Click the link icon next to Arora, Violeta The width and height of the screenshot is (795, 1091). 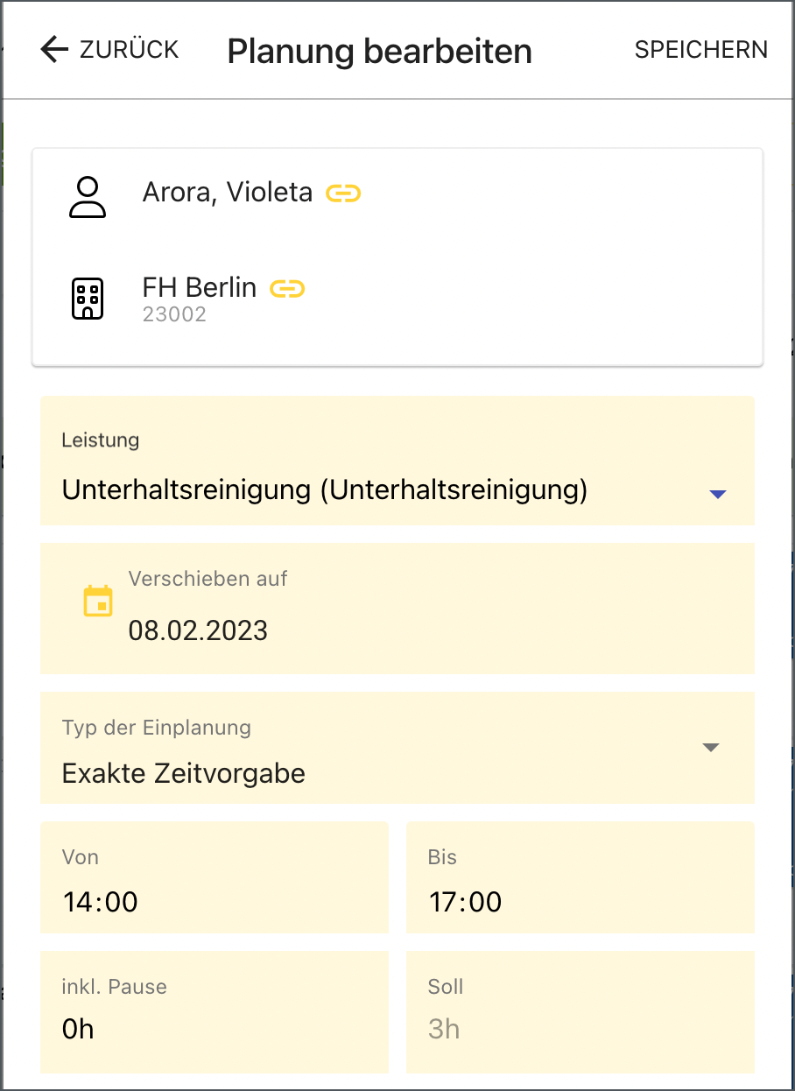[343, 194]
